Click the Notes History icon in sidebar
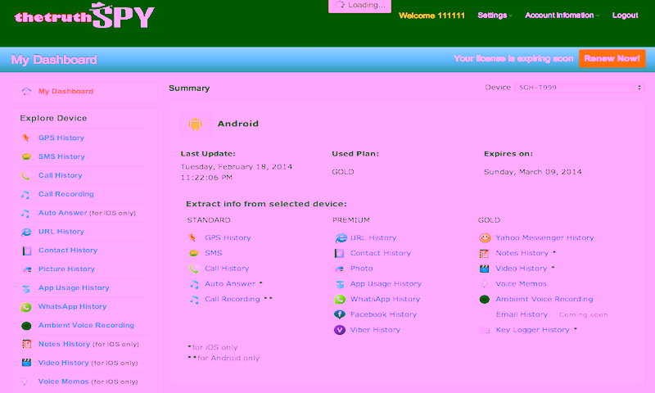The width and height of the screenshot is (655, 393). coord(26,344)
